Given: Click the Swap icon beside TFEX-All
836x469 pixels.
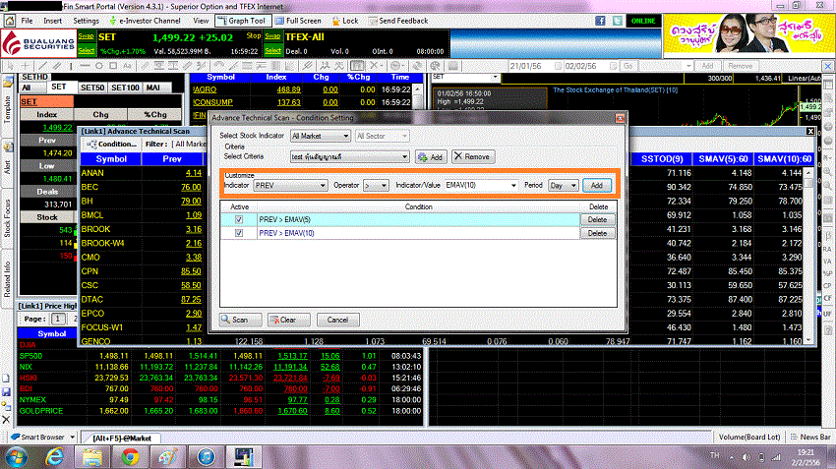Looking at the screenshot, I should 272,36.
